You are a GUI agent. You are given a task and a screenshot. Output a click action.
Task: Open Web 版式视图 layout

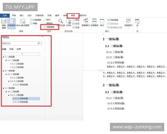tap(23, 23)
